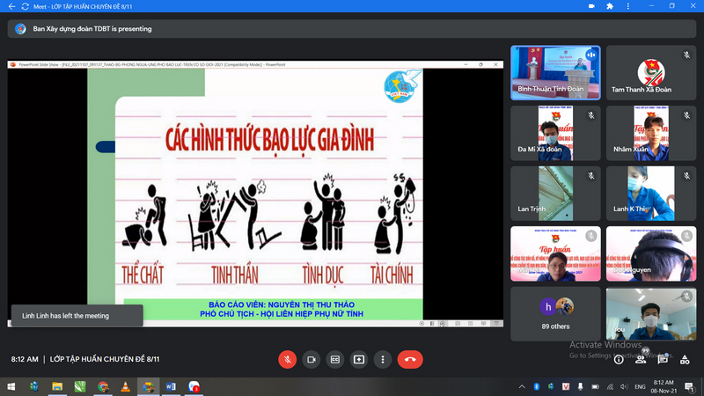Leave the call with red hang-up button
Screen dimensions: 704x396
click(409, 359)
